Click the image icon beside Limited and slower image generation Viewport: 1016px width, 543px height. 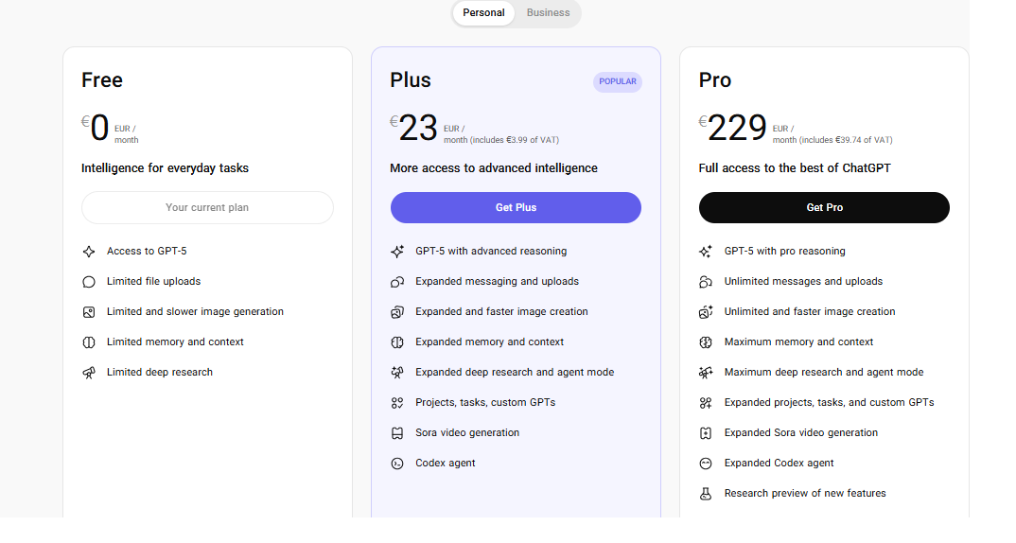point(89,312)
